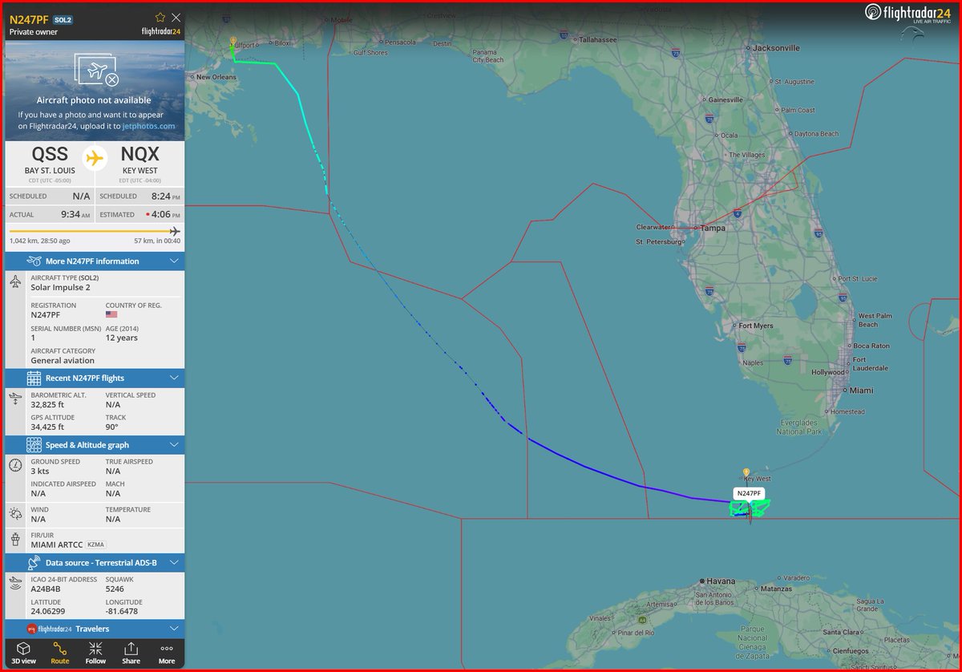Viewport: 962px width, 672px height.
Task: Select latitude value 24.06299
Action: pyautogui.click(x=48, y=611)
